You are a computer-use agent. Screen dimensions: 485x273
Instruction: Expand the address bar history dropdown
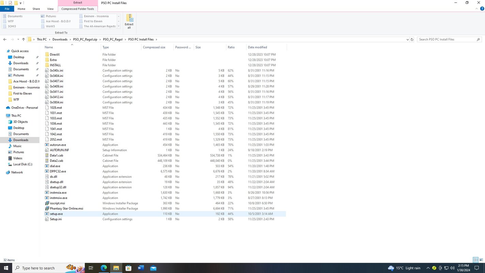[407, 40]
